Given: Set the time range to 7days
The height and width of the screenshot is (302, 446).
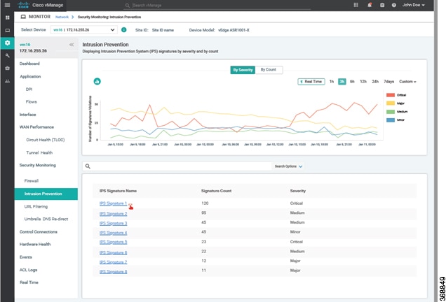Looking at the screenshot, I should pyautogui.click(x=388, y=81).
